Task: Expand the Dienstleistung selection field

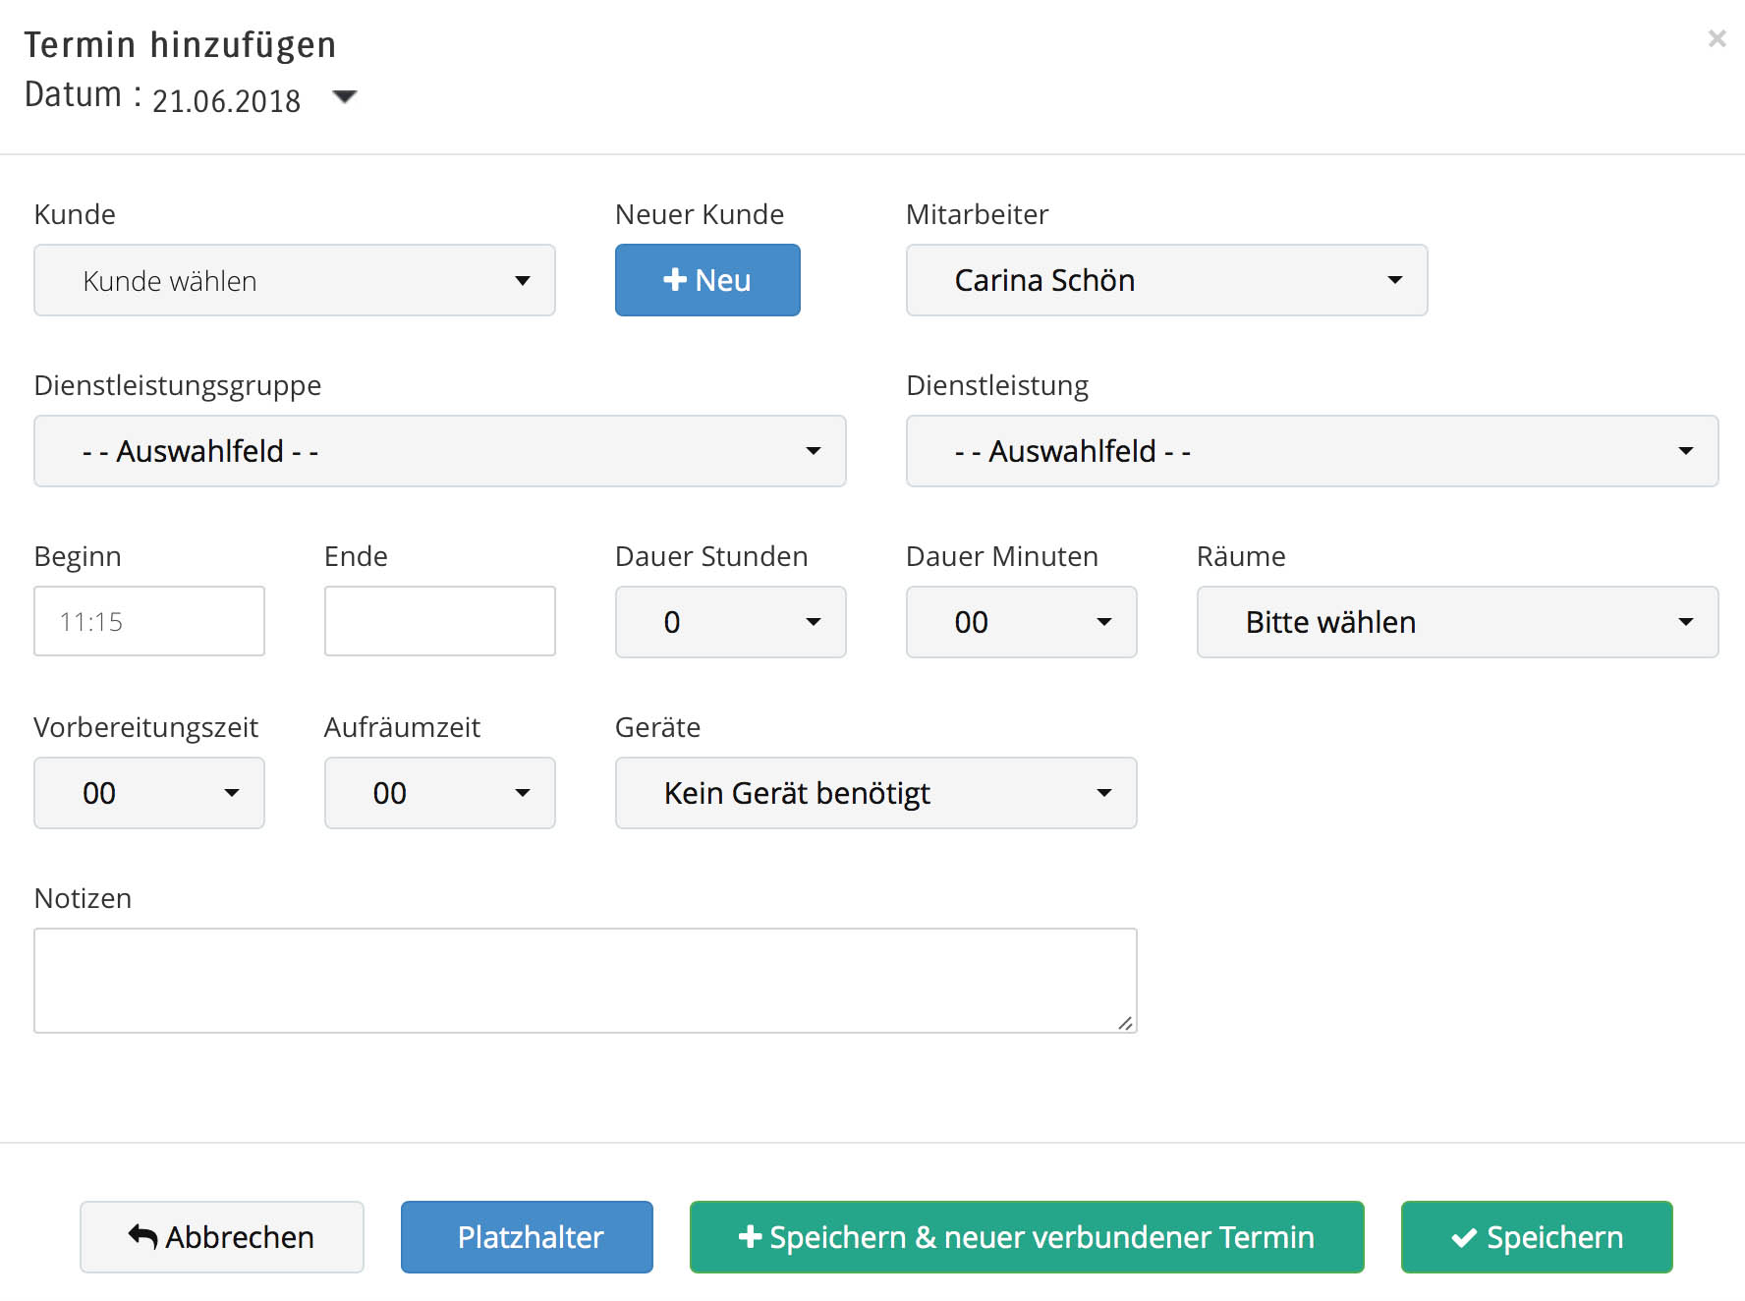Action: (x=1312, y=451)
